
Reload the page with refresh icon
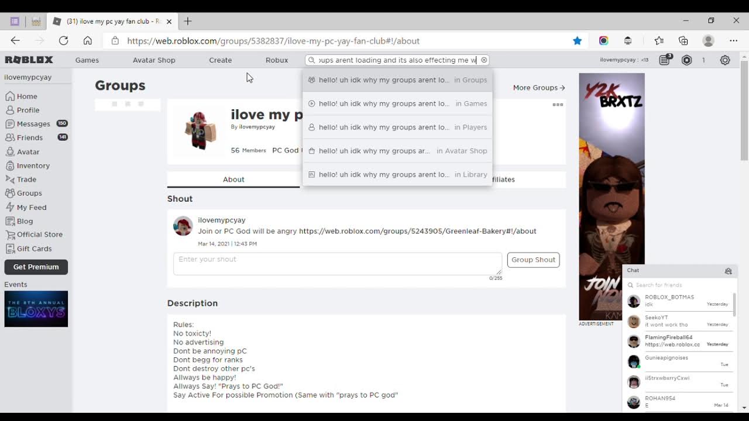point(63,41)
